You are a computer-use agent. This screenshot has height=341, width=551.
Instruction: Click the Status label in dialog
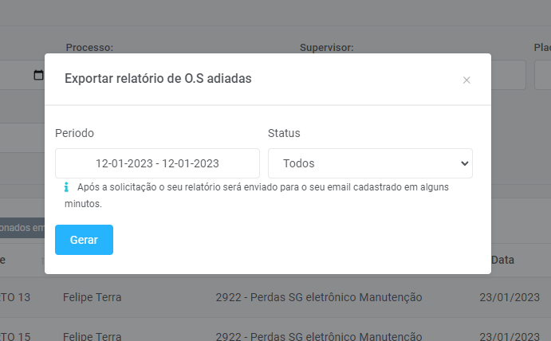click(284, 133)
